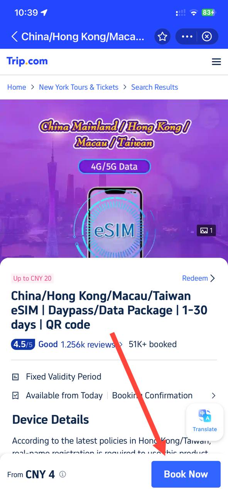Expand reviews chevron after 1.256k reviews
Viewport: 228px width, 495px height.
(121, 344)
